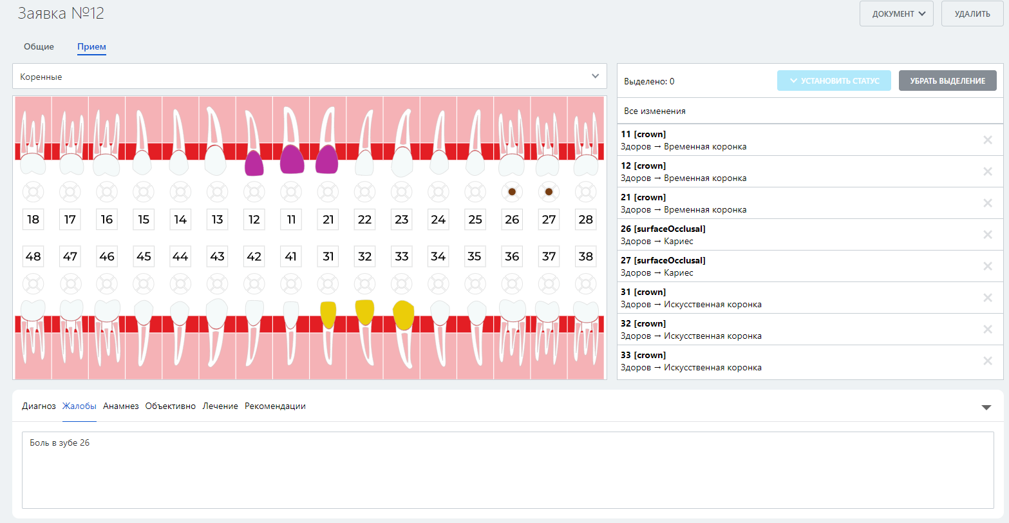The height and width of the screenshot is (523, 1009).
Task: Open the Диагноз notes tab
Action: pyautogui.click(x=39, y=406)
